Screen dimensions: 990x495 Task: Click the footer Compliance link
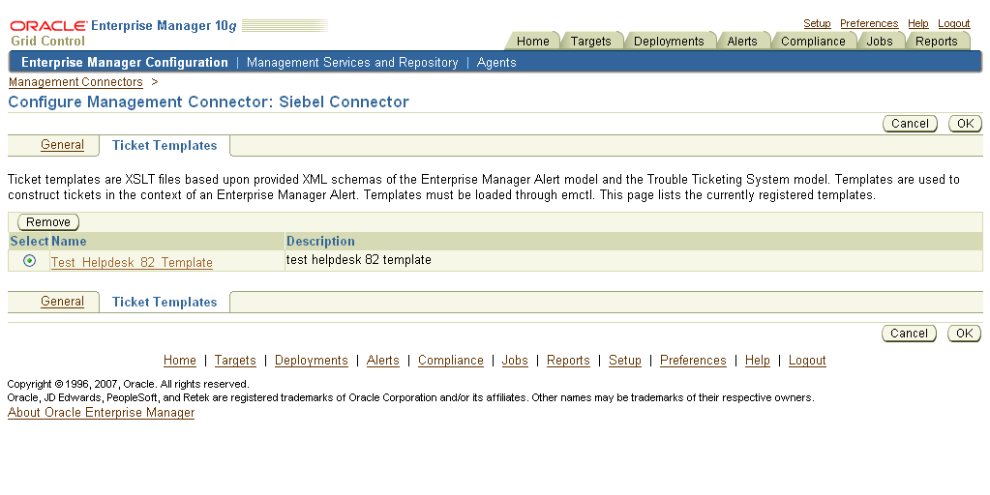(x=451, y=360)
